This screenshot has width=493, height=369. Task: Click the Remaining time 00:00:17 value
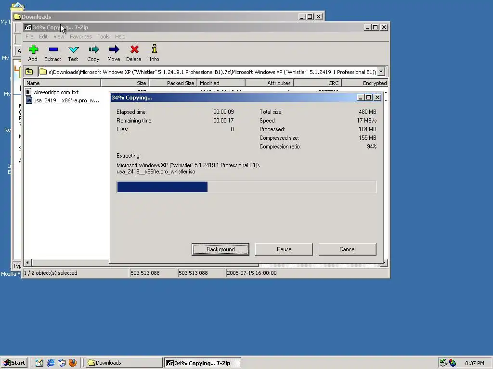point(223,121)
